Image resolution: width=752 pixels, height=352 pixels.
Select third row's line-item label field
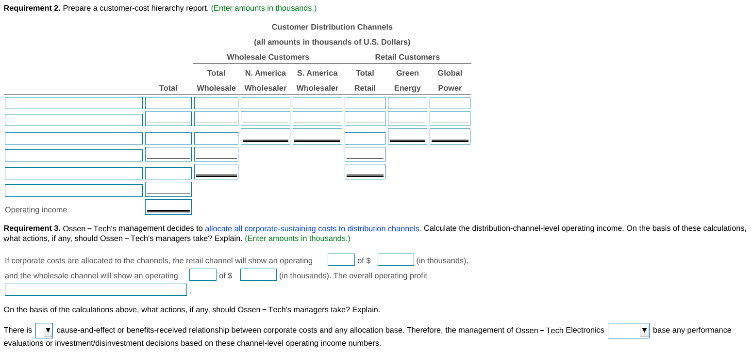click(x=74, y=138)
